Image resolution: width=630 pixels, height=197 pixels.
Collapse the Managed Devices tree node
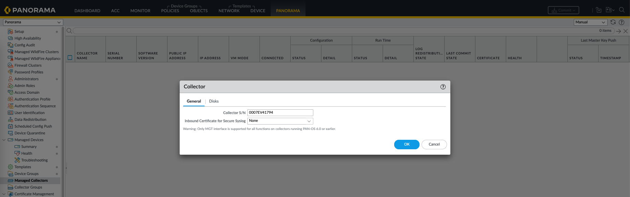pos(4,140)
